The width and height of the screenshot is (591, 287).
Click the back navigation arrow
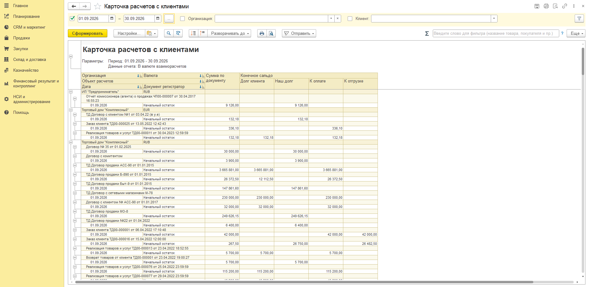tap(74, 6)
